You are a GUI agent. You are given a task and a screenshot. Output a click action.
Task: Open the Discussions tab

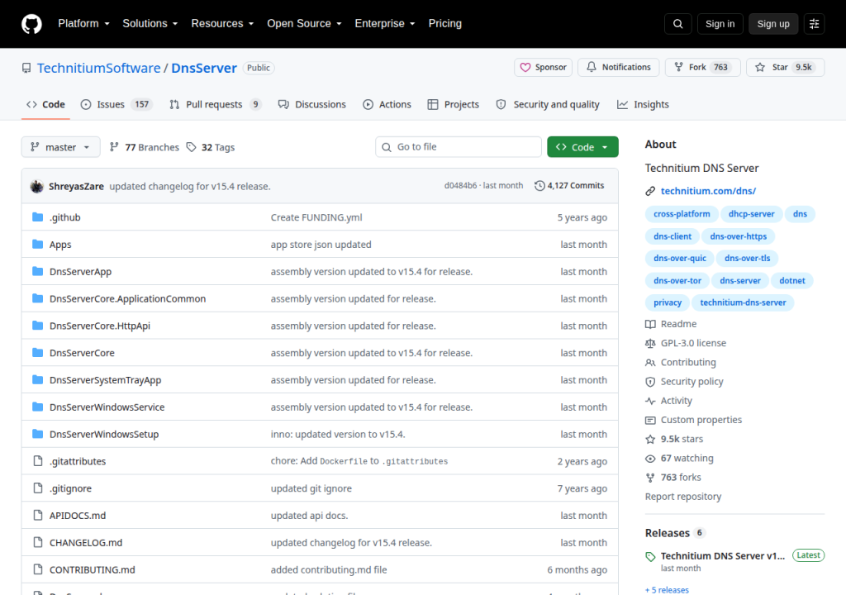click(311, 104)
